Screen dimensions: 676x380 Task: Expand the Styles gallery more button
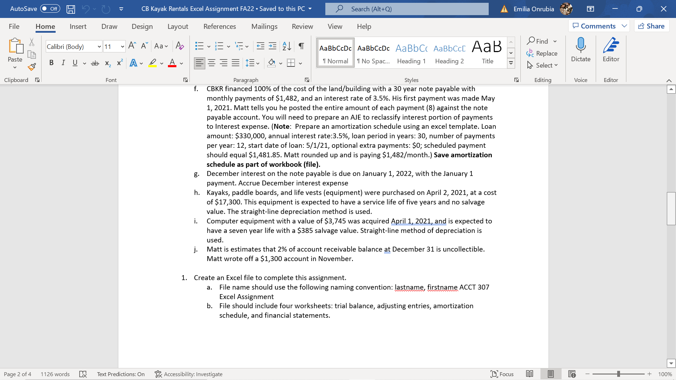pyautogui.click(x=511, y=63)
